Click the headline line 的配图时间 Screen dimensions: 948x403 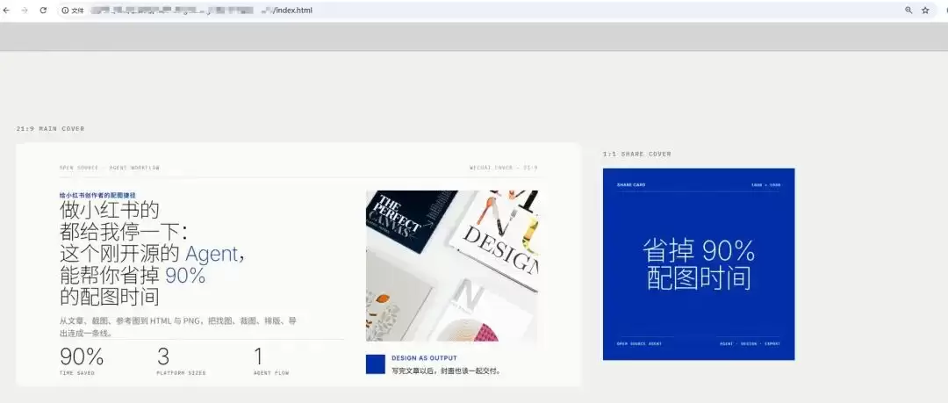pos(110,297)
